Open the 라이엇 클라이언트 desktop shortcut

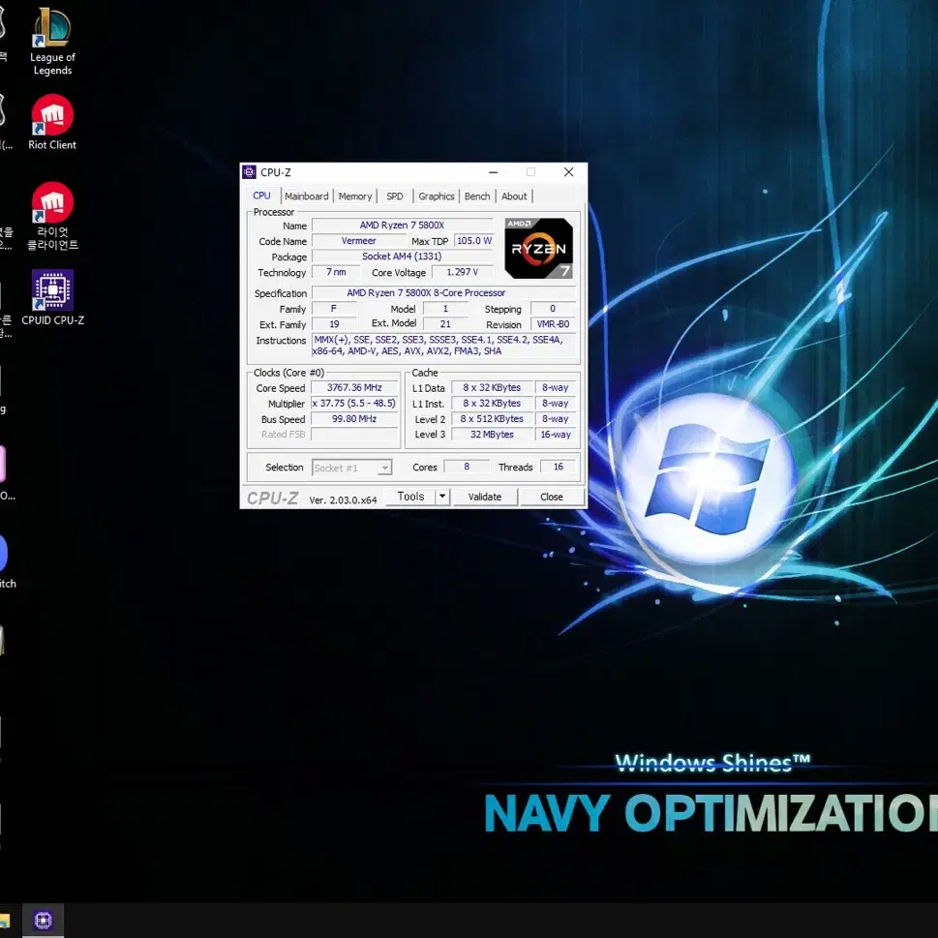click(x=52, y=216)
